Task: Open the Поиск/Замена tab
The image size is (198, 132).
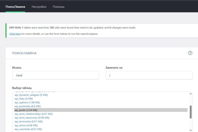Action: click(x=15, y=6)
